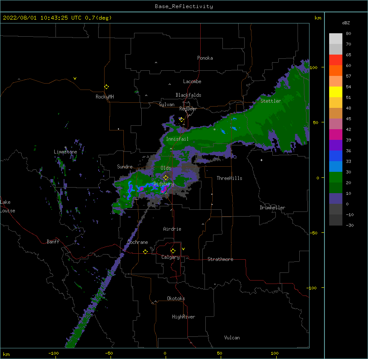Select the yellow diamond marker at Olds
Image resolution: width=368 pixels, height=359 pixels.
166,177
